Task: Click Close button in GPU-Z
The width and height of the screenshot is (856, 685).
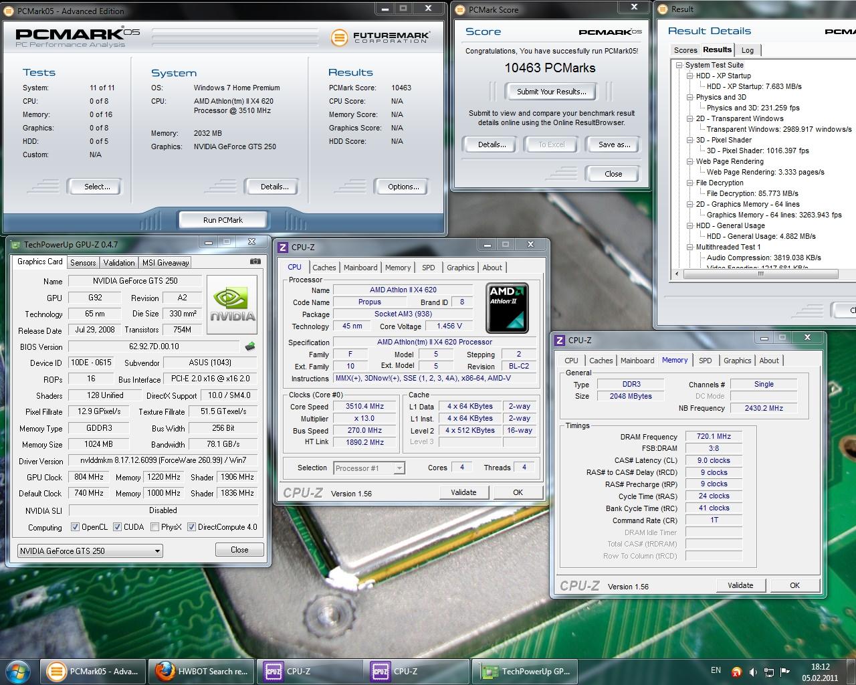Action: coord(239,550)
